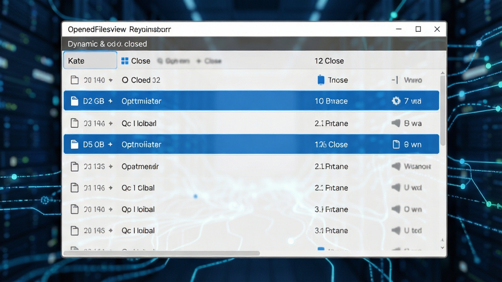502x282 pixels.
Task: Click document icon next to 9 wn
Action: coord(396,144)
